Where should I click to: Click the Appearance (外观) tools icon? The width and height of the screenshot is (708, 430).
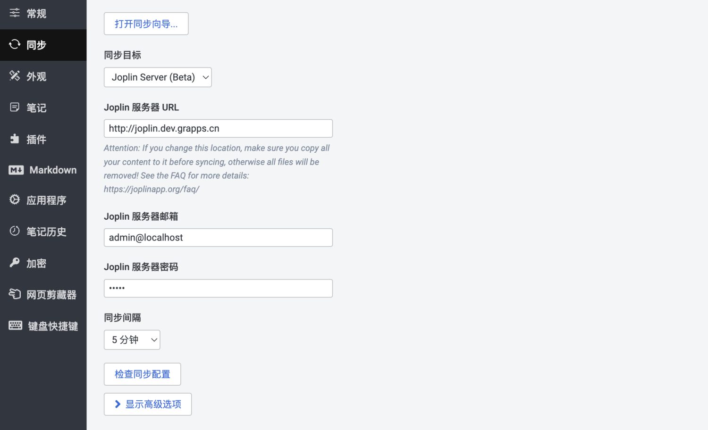[x=15, y=75]
